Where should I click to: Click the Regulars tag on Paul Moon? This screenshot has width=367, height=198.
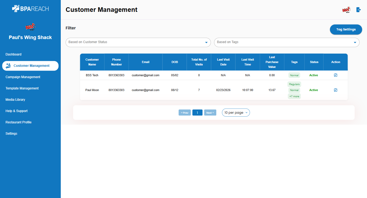click(294, 84)
